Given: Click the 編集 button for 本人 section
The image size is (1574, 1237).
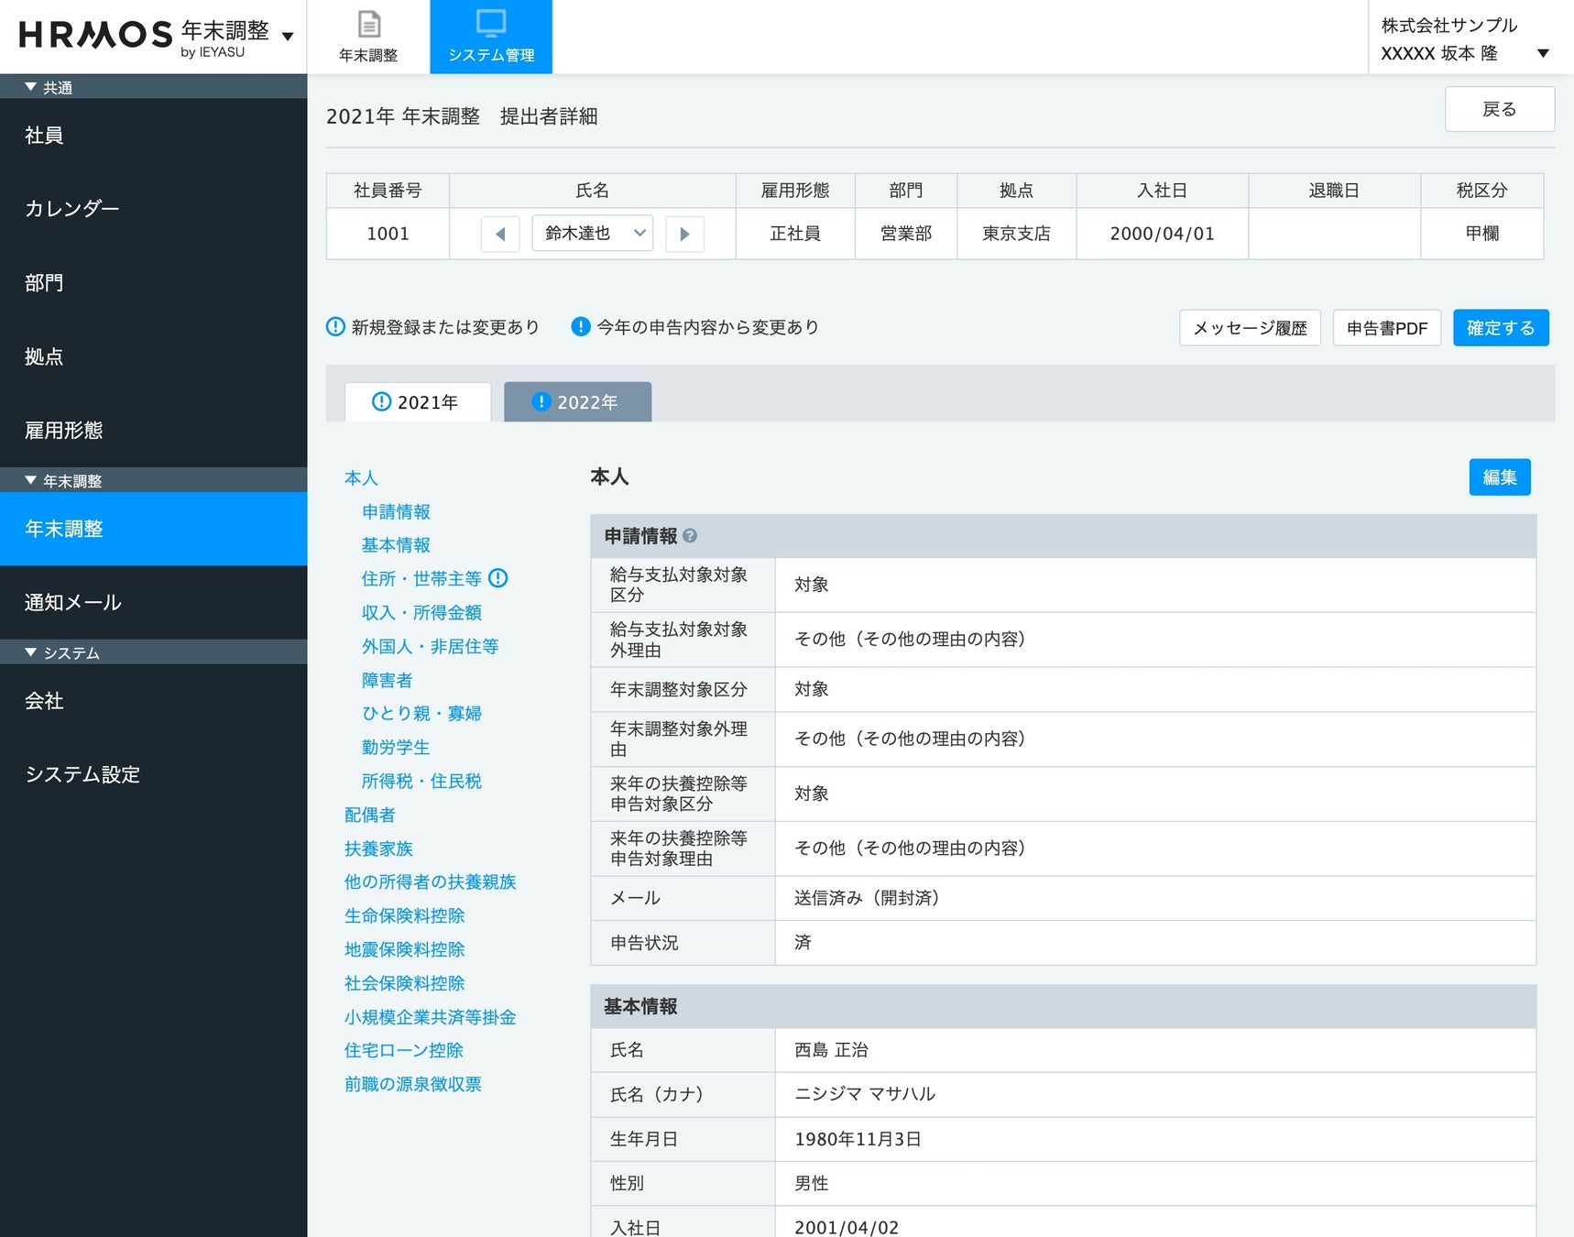Looking at the screenshot, I should (x=1499, y=477).
